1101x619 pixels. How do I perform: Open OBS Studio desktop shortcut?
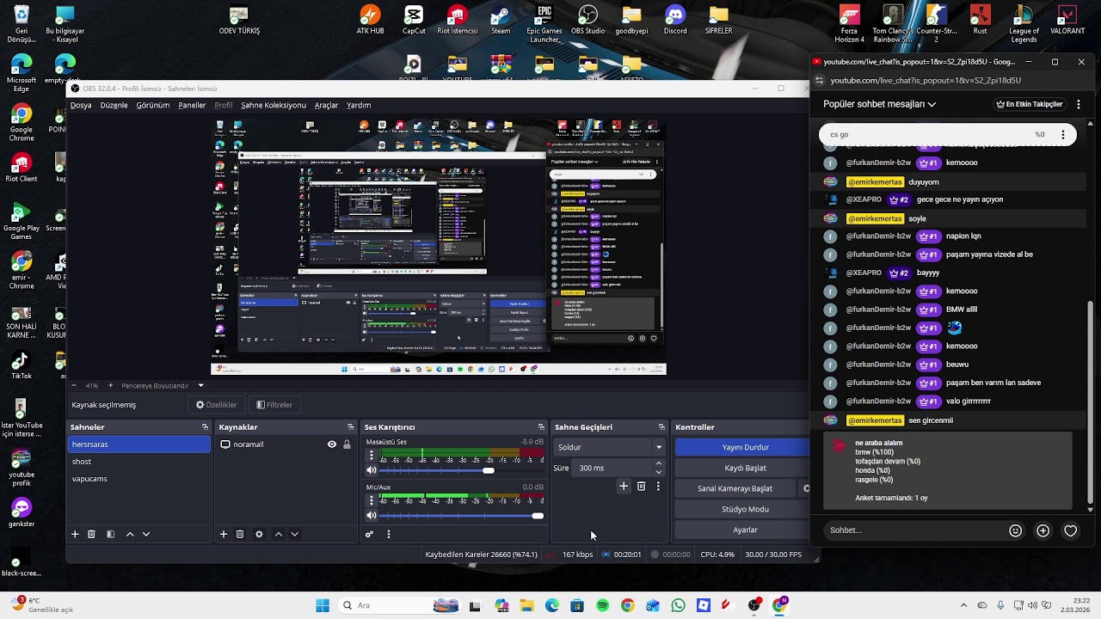[587, 21]
